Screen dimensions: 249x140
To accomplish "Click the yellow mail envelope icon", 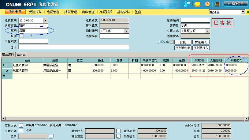I will coord(197,4).
